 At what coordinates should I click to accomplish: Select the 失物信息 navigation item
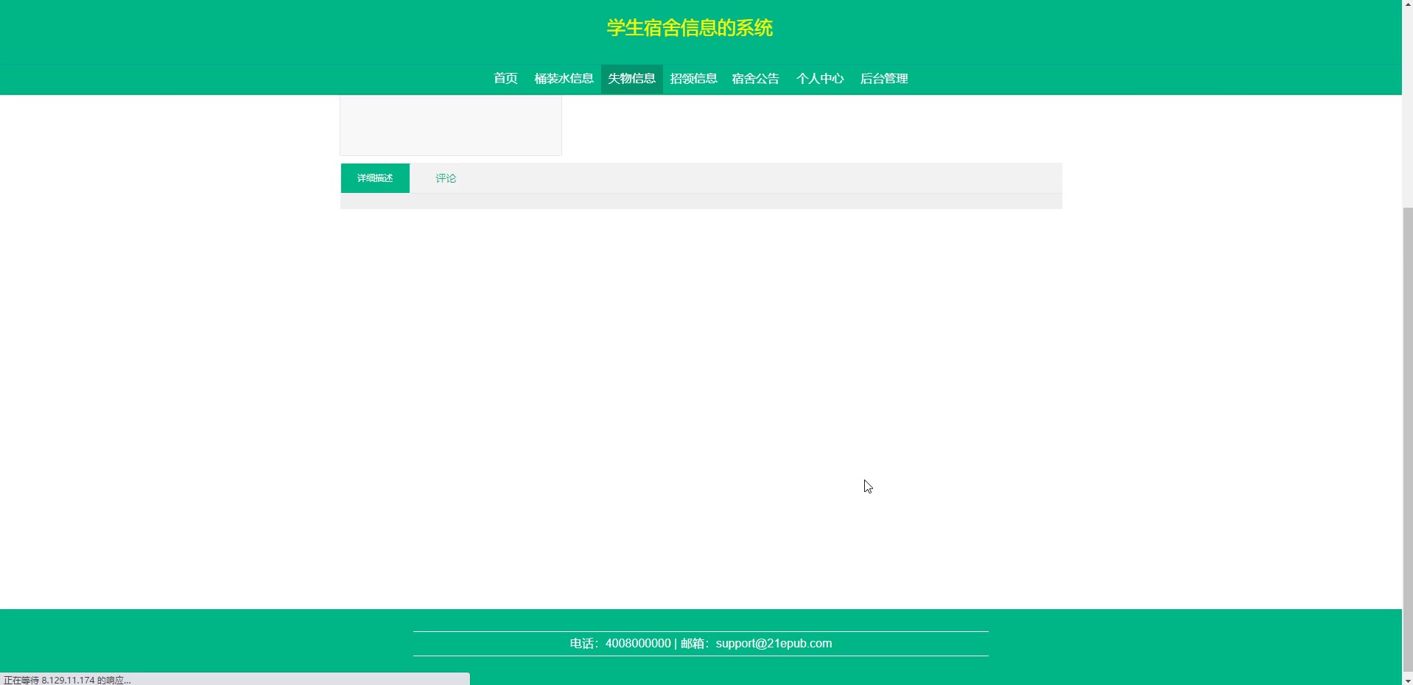[x=631, y=79]
